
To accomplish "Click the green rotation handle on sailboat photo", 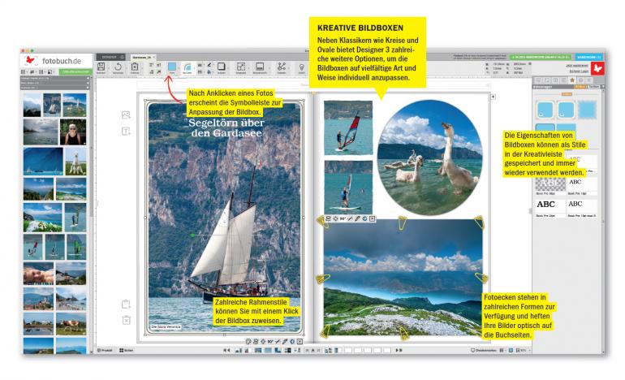I will click(x=193, y=235).
